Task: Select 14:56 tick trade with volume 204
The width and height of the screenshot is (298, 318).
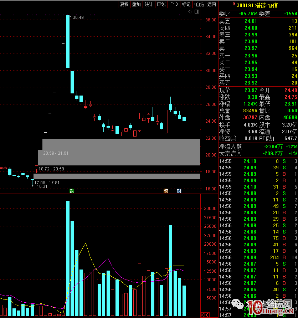Action: pyautogui.click(x=258, y=257)
